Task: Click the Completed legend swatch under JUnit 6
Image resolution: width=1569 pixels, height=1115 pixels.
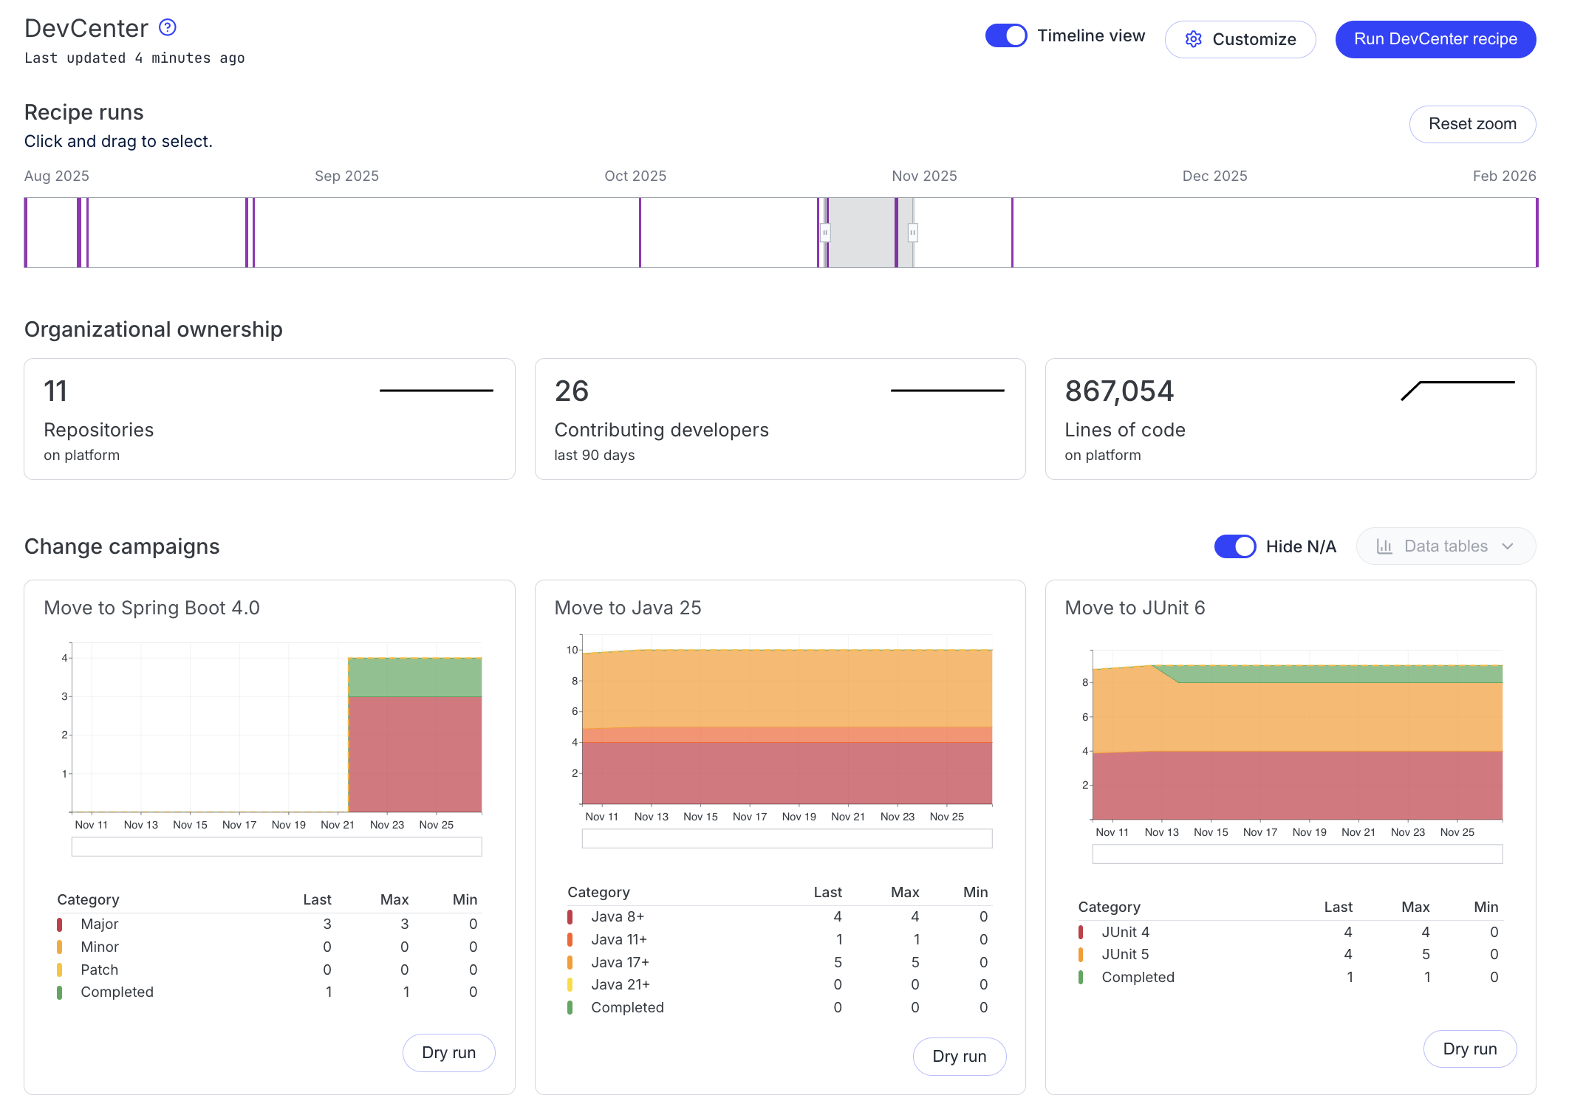Action: click(x=1081, y=977)
